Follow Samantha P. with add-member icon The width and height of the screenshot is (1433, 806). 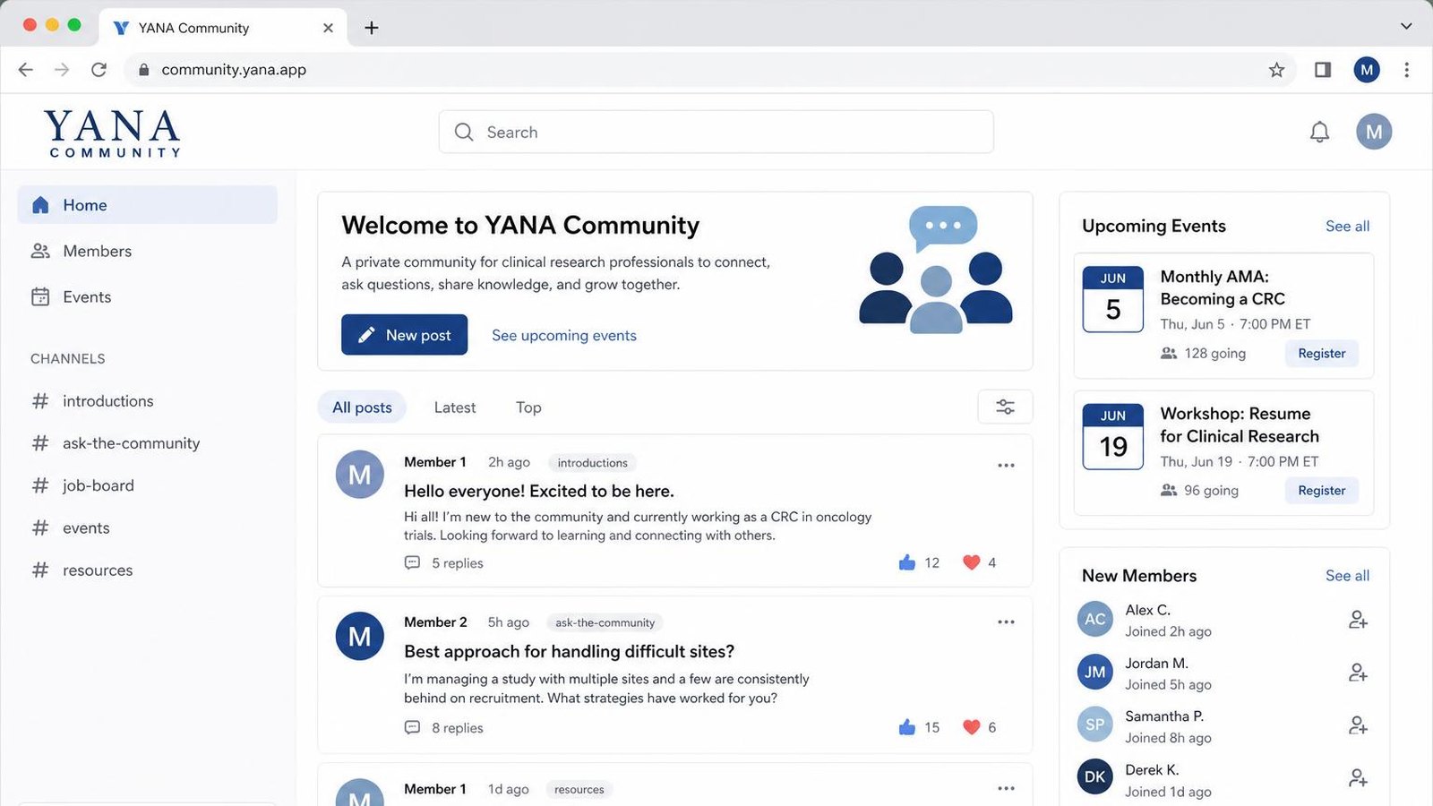point(1358,725)
